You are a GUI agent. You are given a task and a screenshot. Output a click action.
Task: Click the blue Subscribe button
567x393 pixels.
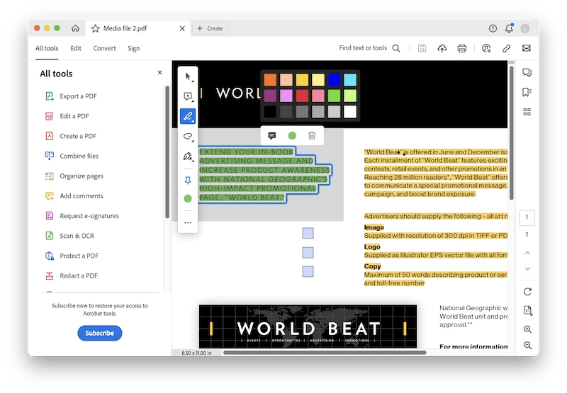point(100,333)
